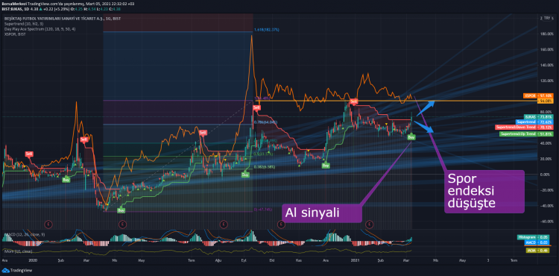Click the earnings E marker above the 2020 label

pos(49,225)
